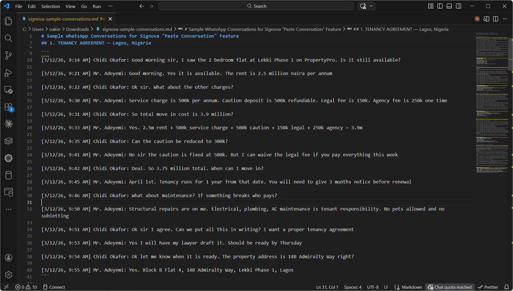Open the Extensions view with badge 2
The width and height of the screenshot is (513, 291).
pos(8,107)
